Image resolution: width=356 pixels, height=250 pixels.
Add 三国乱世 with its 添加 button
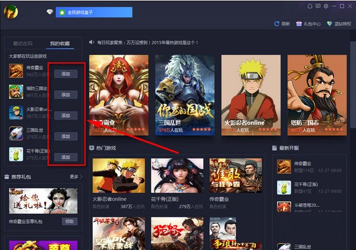(66, 137)
